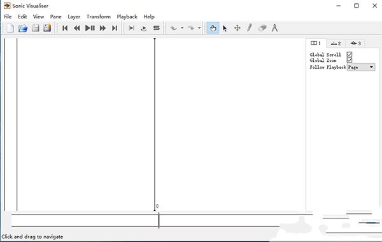Switch to layer tab 3
The height and width of the screenshot is (242, 382).
coord(355,43)
